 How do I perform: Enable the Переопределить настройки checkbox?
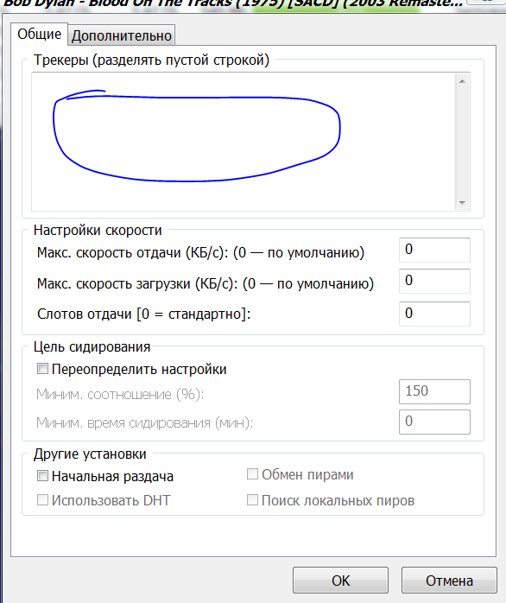tap(42, 369)
